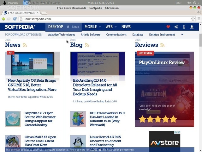
Task: Subscribe to the News RSS feed icon
Action: (x=25, y=45)
